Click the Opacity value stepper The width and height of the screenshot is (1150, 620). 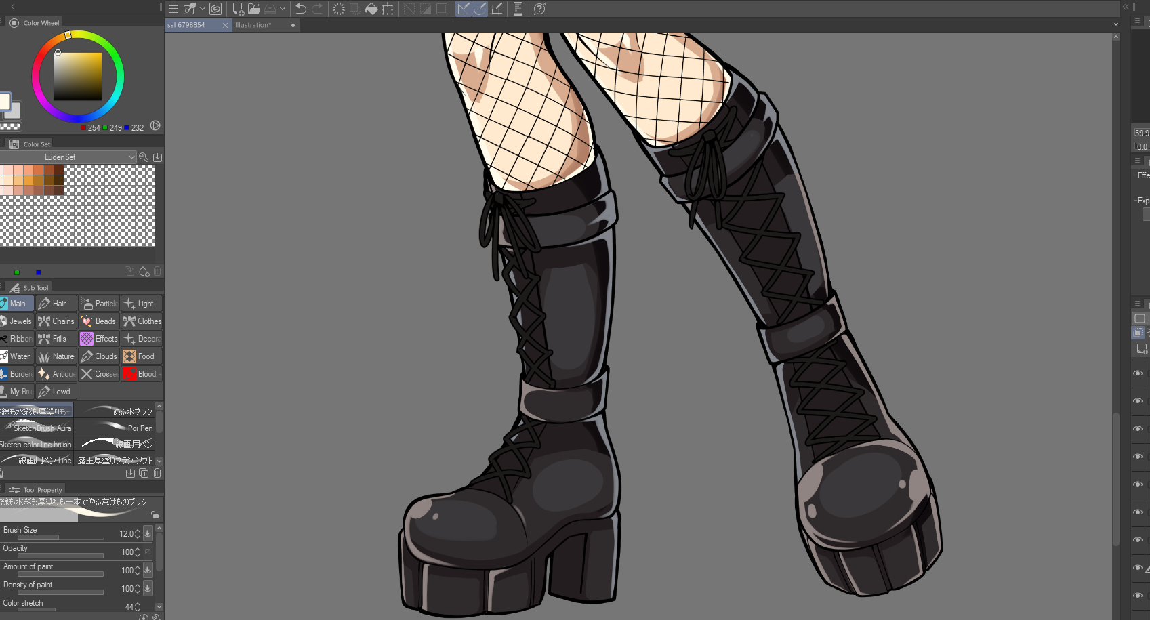click(138, 552)
